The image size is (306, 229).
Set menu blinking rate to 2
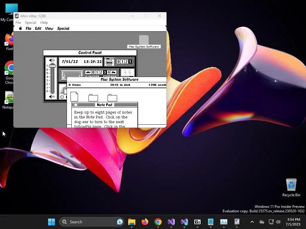pos(126,62)
